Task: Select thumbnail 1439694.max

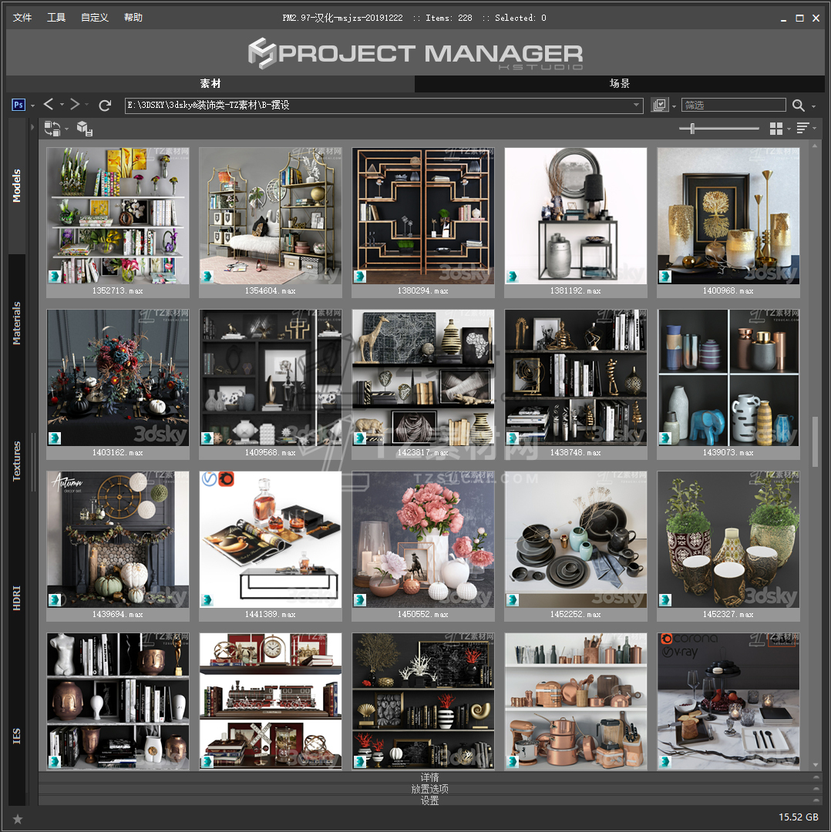Action: click(118, 545)
